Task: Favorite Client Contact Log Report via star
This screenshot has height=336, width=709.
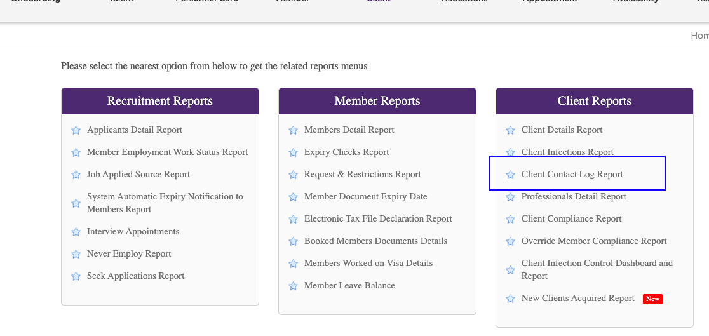Action: [x=511, y=175]
